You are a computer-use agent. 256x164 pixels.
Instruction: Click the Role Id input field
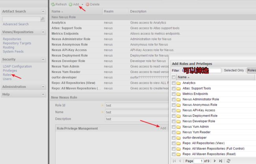pyautogui.click(x=137, y=106)
